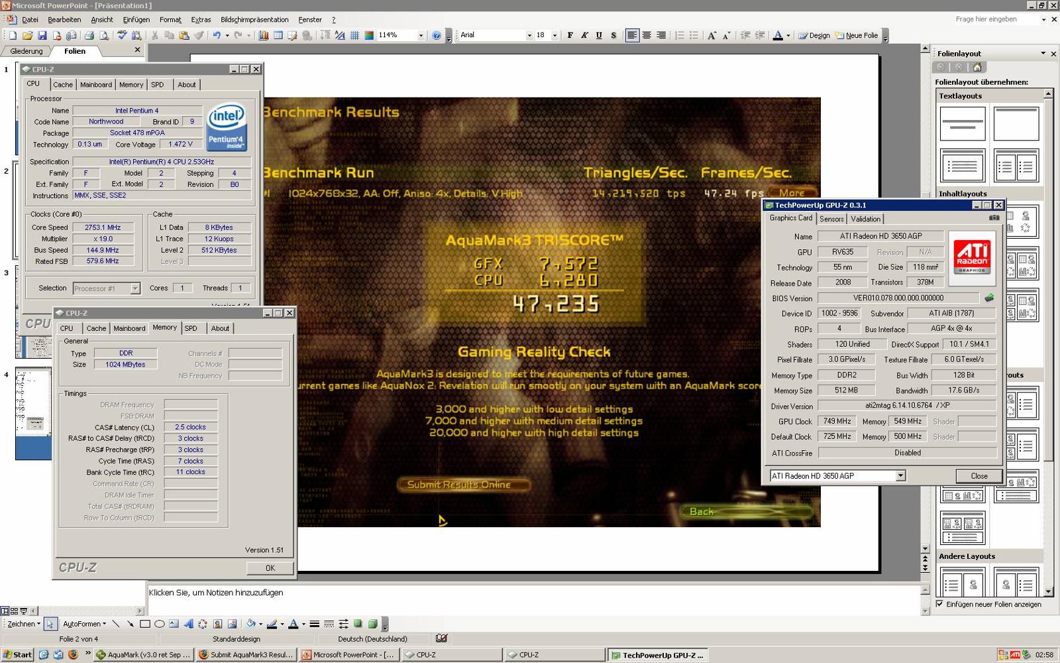Open CPU-Z Processor #1 selection dropdown
This screenshot has width=1060, height=663.
[x=135, y=288]
